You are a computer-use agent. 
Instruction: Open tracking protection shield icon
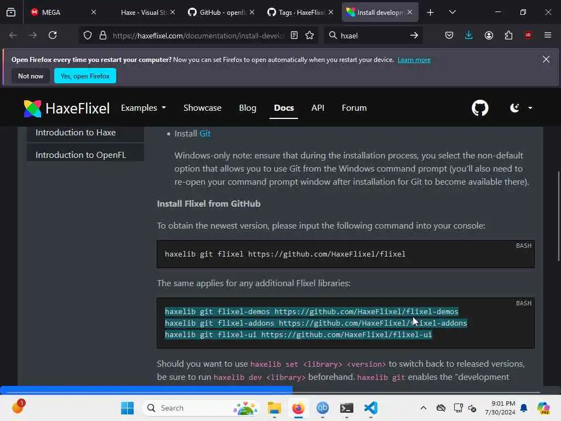(x=88, y=35)
